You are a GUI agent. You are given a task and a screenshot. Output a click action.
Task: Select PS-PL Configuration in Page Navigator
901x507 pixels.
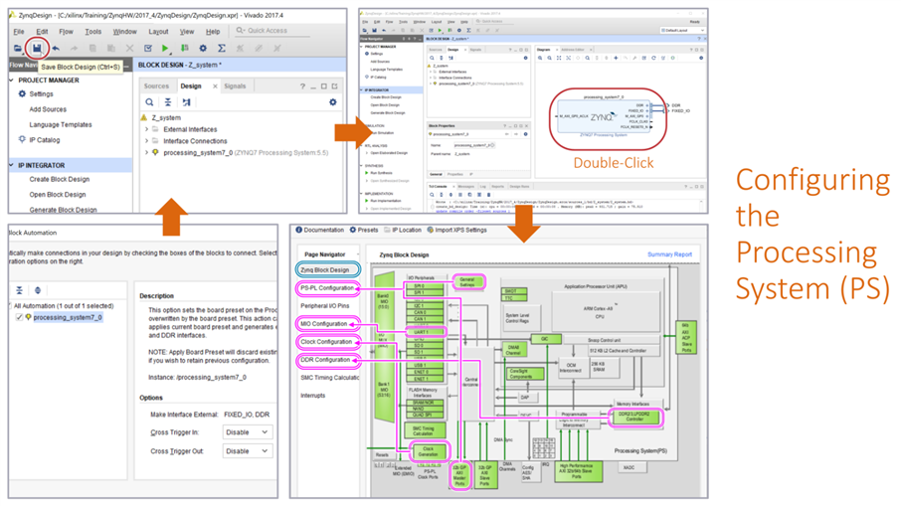click(327, 287)
